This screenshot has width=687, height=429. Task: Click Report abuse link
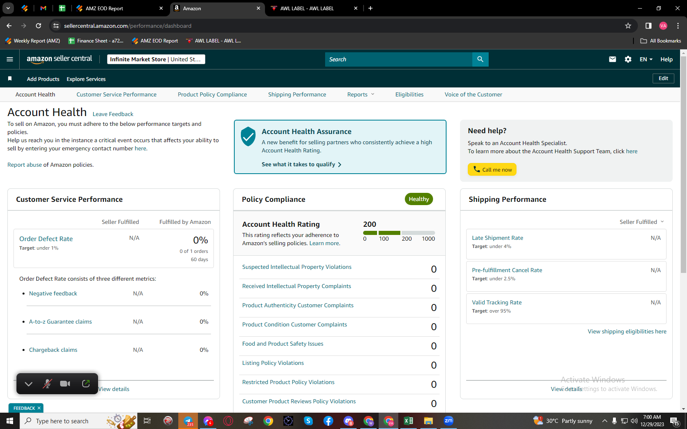(25, 165)
